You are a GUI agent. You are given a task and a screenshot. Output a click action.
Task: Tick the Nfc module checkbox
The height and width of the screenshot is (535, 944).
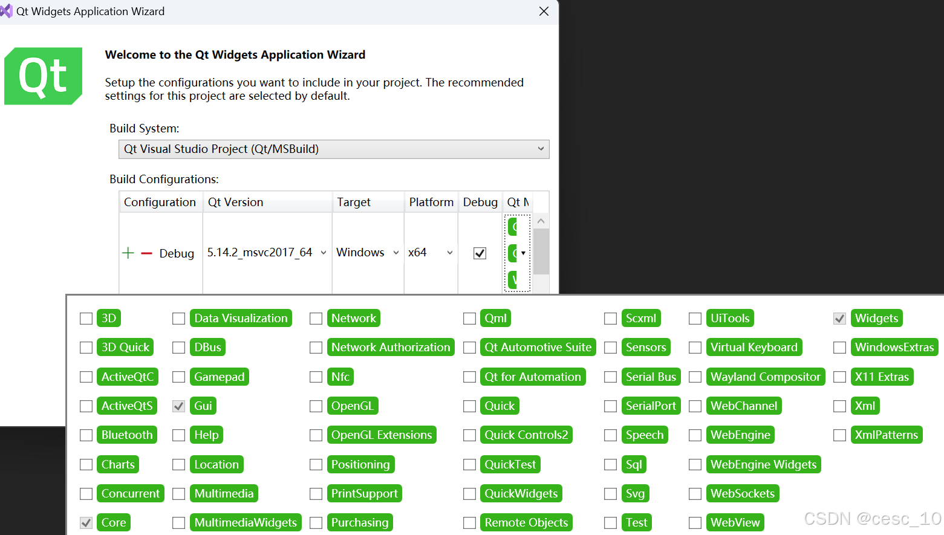(x=316, y=377)
